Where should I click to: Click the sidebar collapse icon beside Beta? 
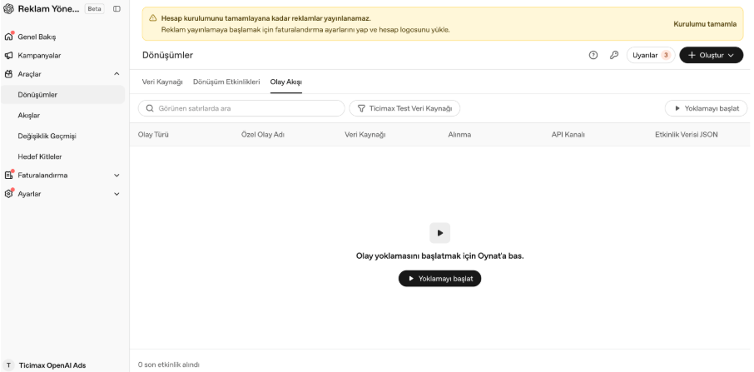(x=117, y=8)
